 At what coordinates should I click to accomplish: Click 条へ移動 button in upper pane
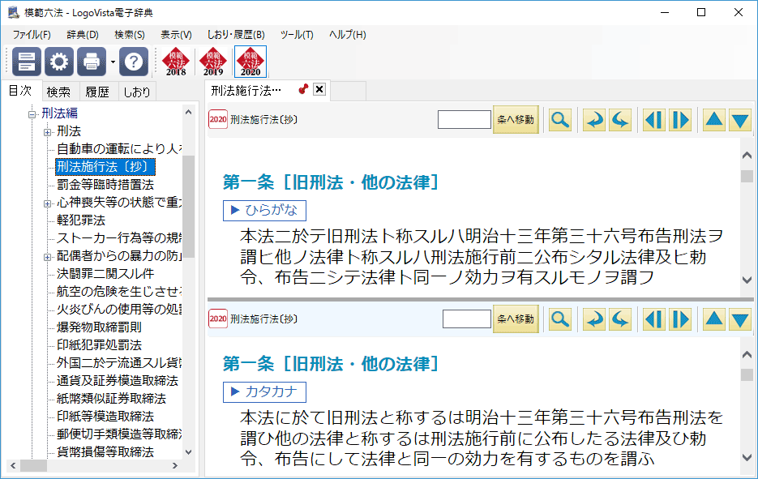(x=516, y=119)
